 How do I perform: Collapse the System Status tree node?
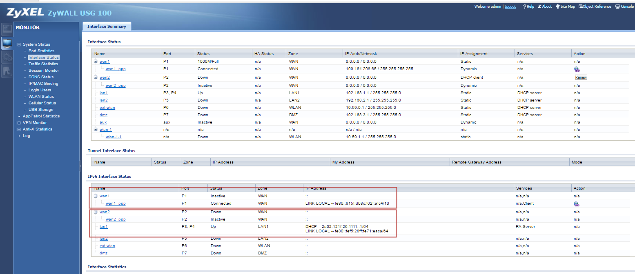tap(19, 44)
